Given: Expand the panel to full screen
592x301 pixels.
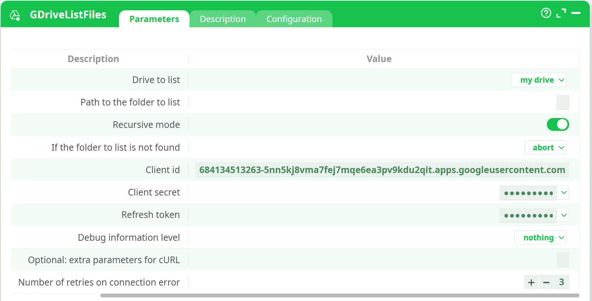Looking at the screenshot, I should pyautogui.click(x=561, y=13).
